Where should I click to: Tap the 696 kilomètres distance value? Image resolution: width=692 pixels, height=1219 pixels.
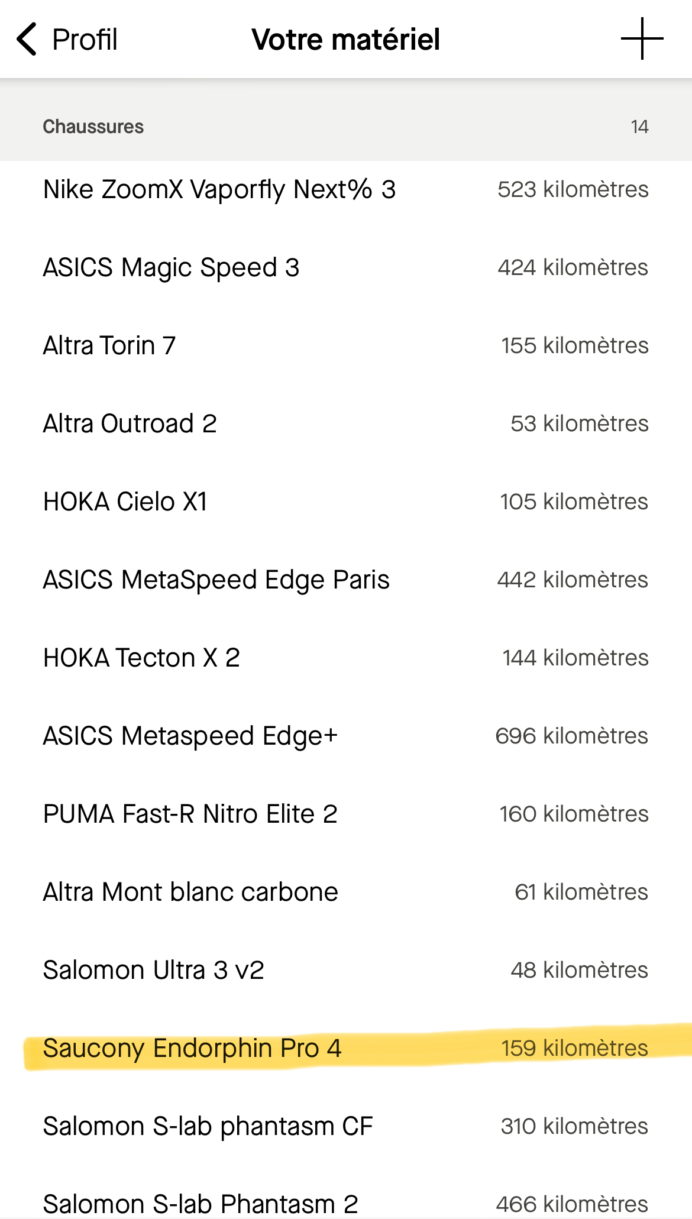click(x=571, y=736)
